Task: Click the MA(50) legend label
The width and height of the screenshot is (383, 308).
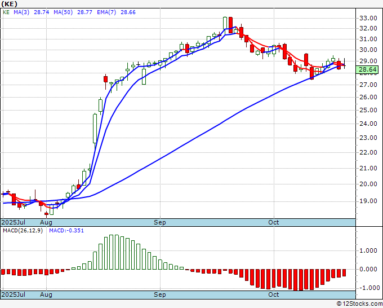Action: [x=63, y=12]
